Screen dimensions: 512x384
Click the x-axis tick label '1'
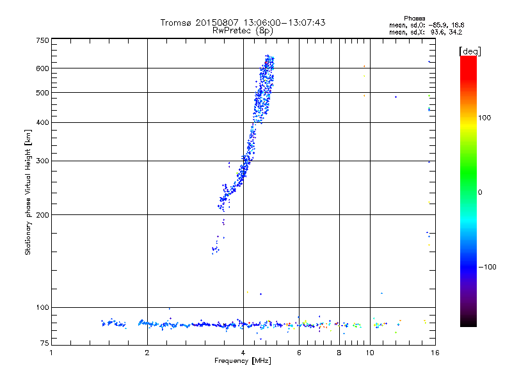pyautogui.click(x=51, y=353)
